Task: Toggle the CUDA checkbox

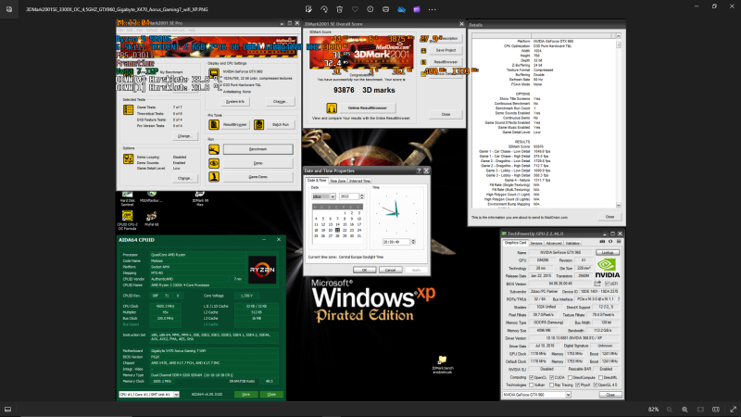Action: pyautogui.click(x=551, y=378)
